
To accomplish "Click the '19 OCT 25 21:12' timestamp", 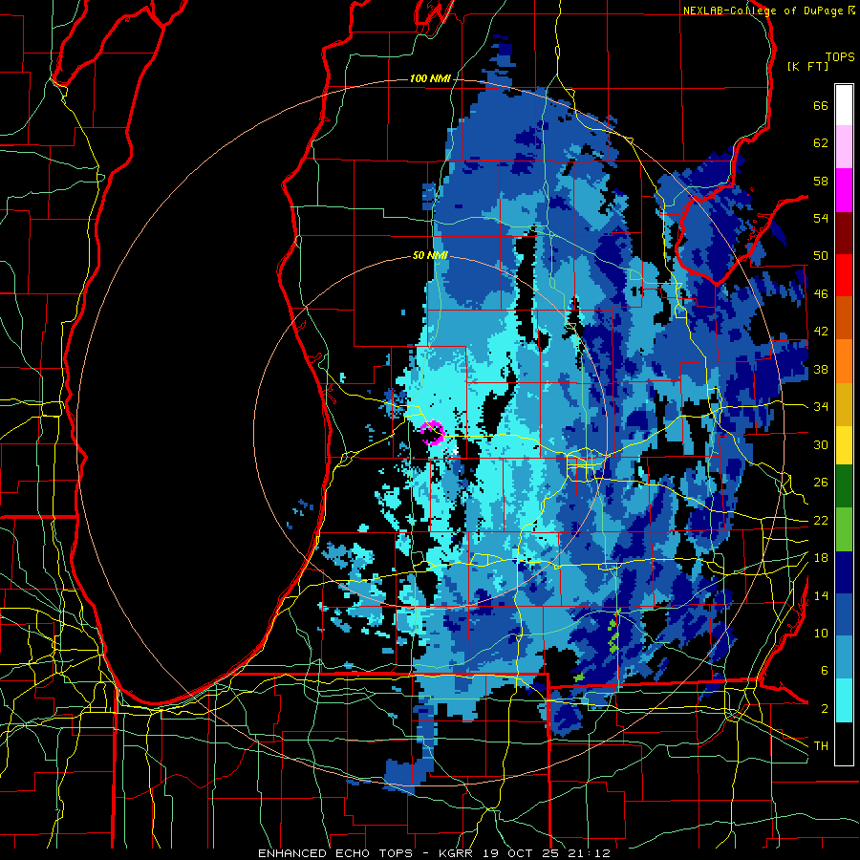I will (547, 853).
